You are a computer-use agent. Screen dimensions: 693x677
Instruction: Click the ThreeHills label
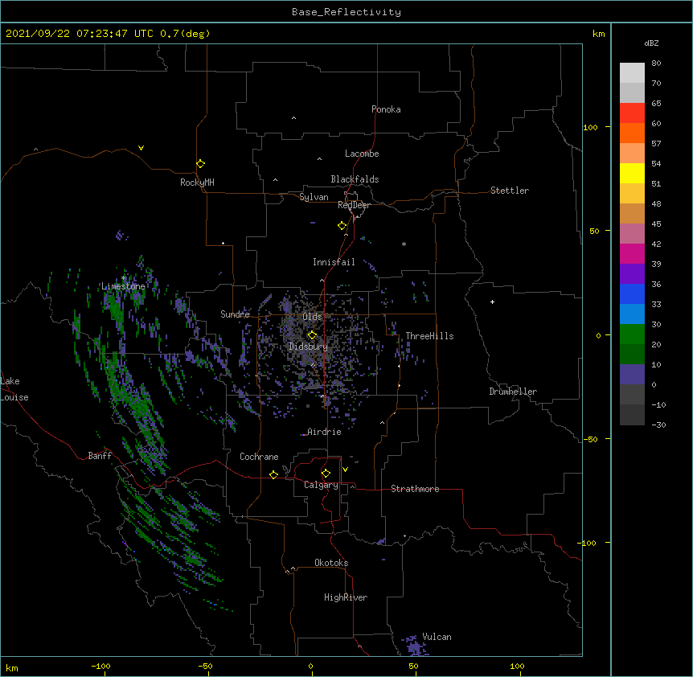[x=429, y=336]
